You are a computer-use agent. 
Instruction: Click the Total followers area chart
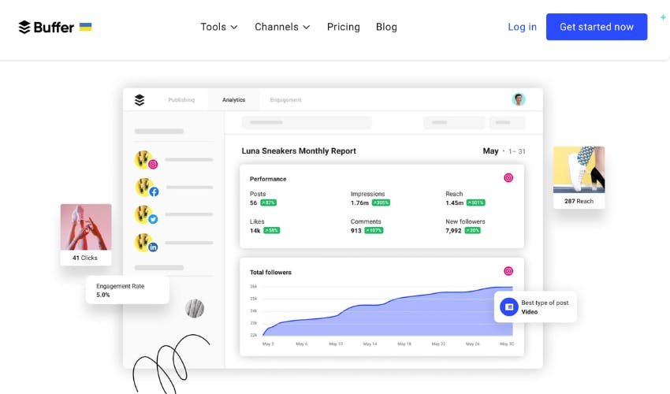point(388,311)
